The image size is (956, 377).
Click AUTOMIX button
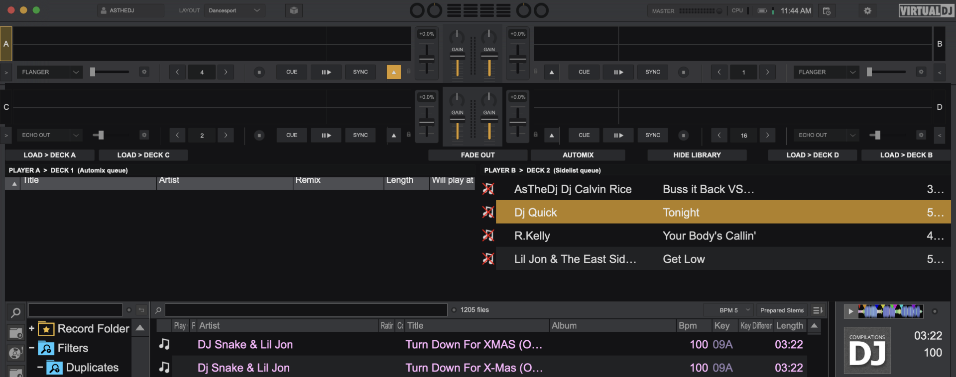click(578, 155)
